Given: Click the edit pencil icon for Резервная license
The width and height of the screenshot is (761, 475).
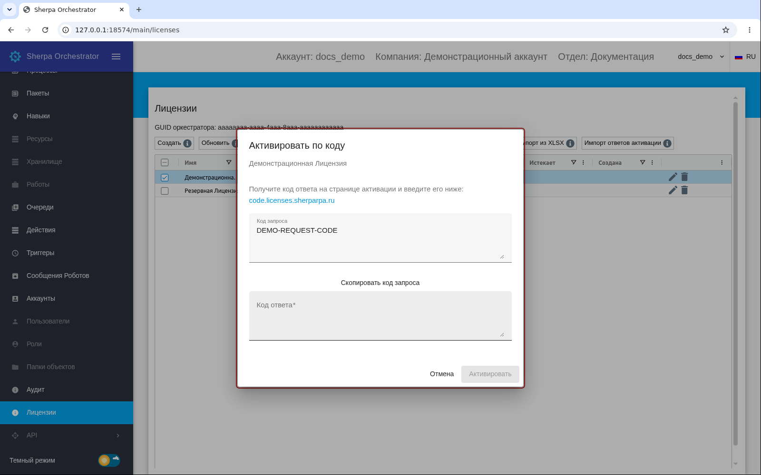Looking at the screenshot, I should [x=673, y=190].
